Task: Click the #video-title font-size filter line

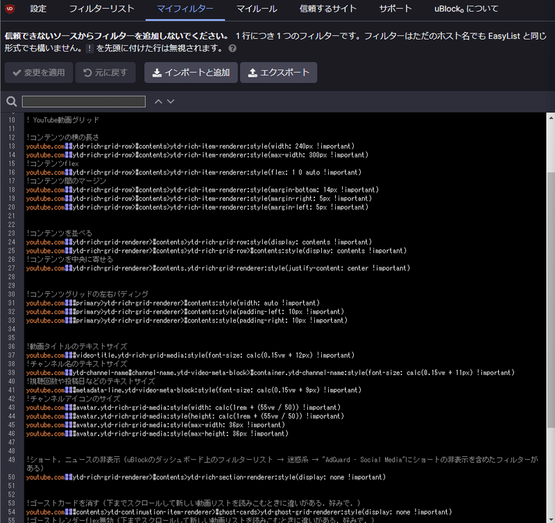Action: click(x=190, y=356)
